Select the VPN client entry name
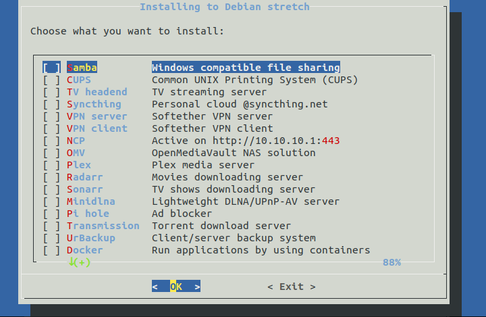Image resolution: width=486 pixels, height=317 pixels. pyautogui.click(x=97, y=128)
